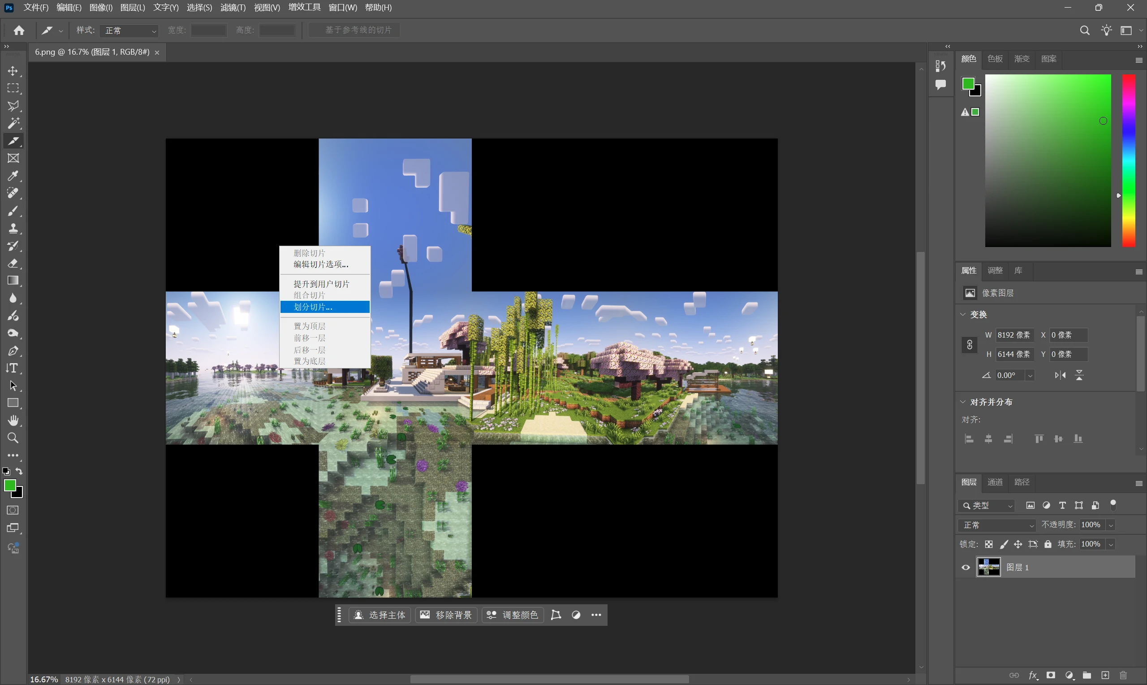This screenshot has height=685, width=1147.
Task: Switch to the 色板 tab
Action: 995,59
